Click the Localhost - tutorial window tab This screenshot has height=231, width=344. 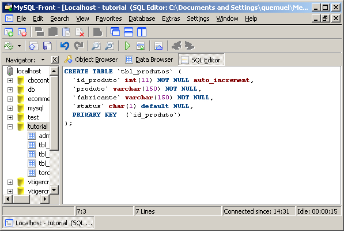tap(48, 223)
